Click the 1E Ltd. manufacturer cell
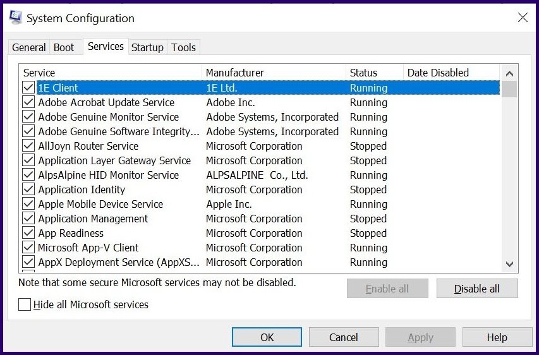Image resolution: width=539 pixels, height=355 pixels. (222, 88)
